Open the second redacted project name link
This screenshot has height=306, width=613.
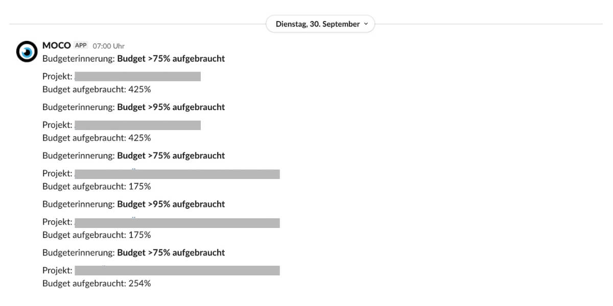[x=137, y=125]
